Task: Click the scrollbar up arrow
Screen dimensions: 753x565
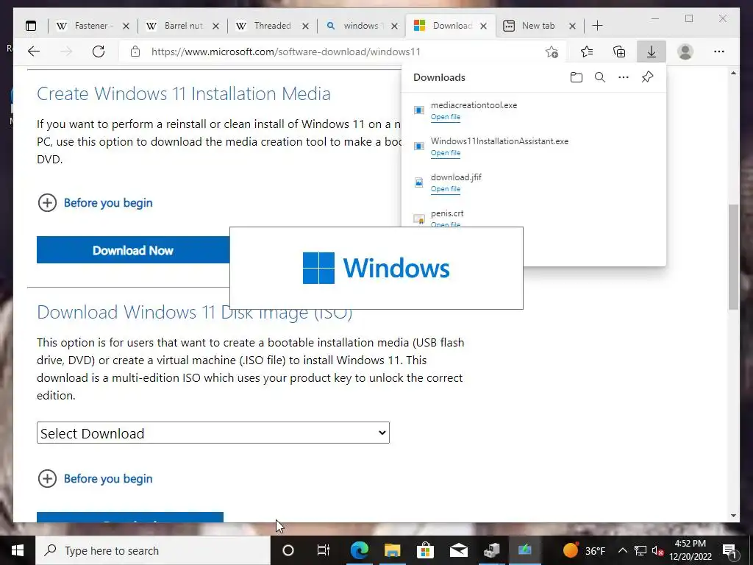Action: [733, 73]
